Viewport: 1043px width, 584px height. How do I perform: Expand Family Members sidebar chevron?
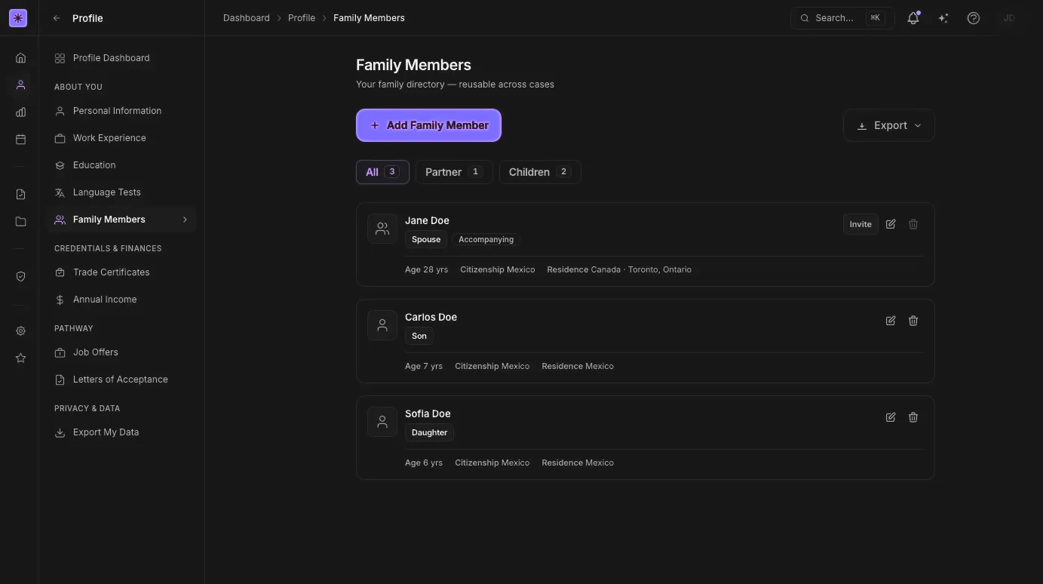coord(185,220)
